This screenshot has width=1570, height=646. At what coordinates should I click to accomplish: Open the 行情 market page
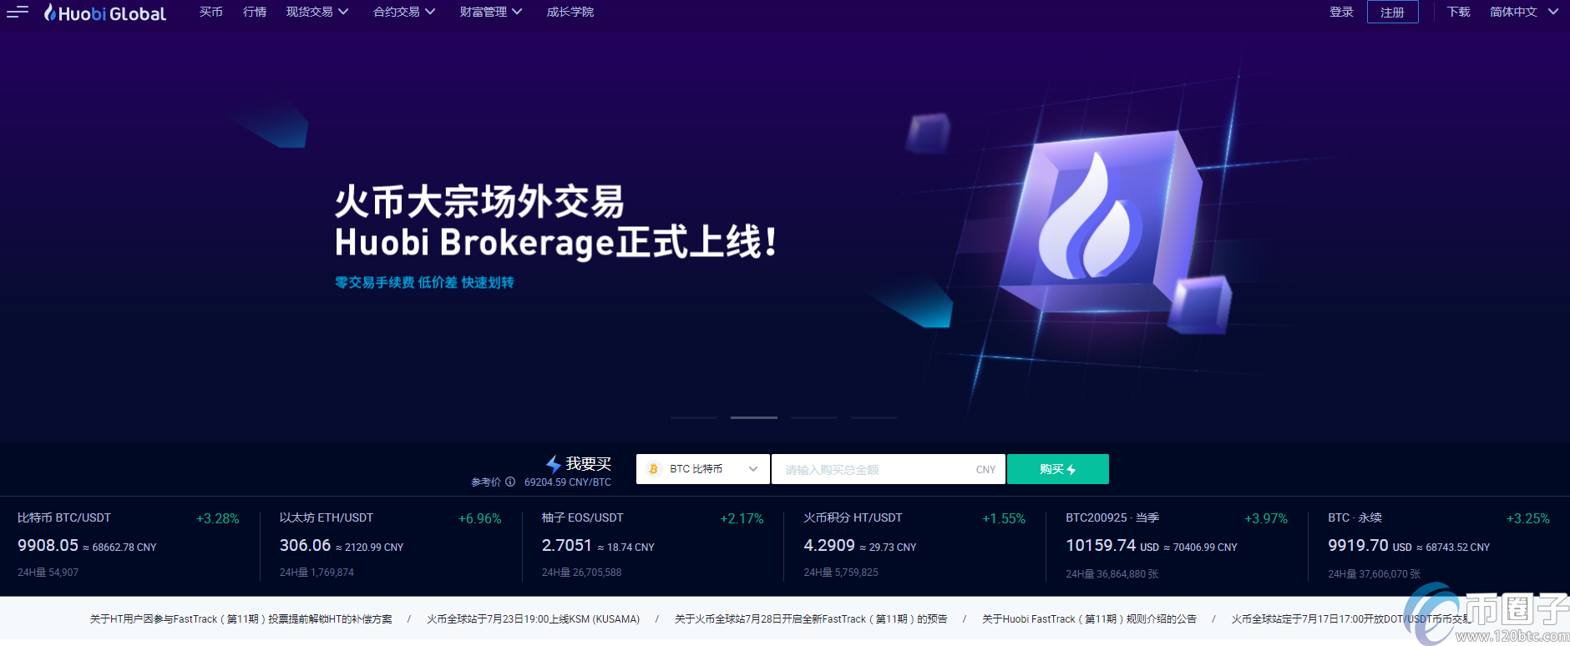click(x=254, y=12)
